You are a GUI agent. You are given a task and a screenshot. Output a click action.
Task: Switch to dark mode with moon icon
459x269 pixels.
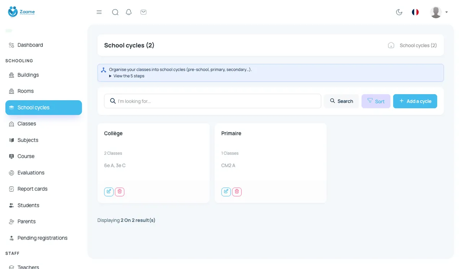coord(399,12)
